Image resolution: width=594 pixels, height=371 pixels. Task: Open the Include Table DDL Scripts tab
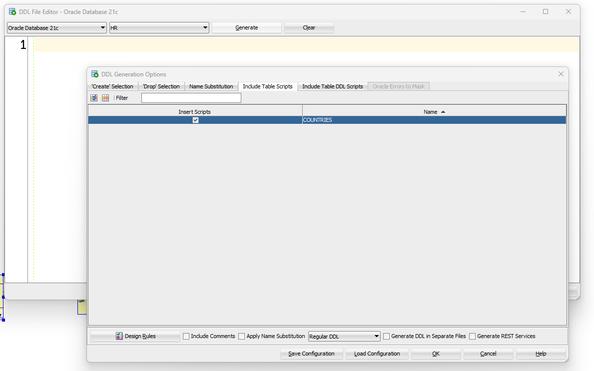point(333,86)
